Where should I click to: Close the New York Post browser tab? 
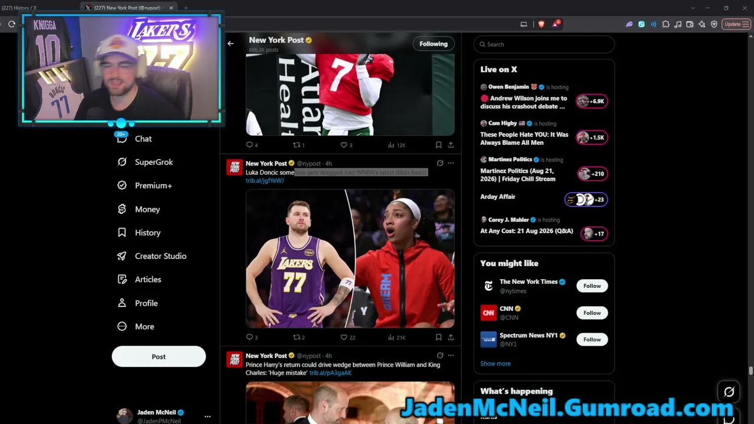(171, 8)
